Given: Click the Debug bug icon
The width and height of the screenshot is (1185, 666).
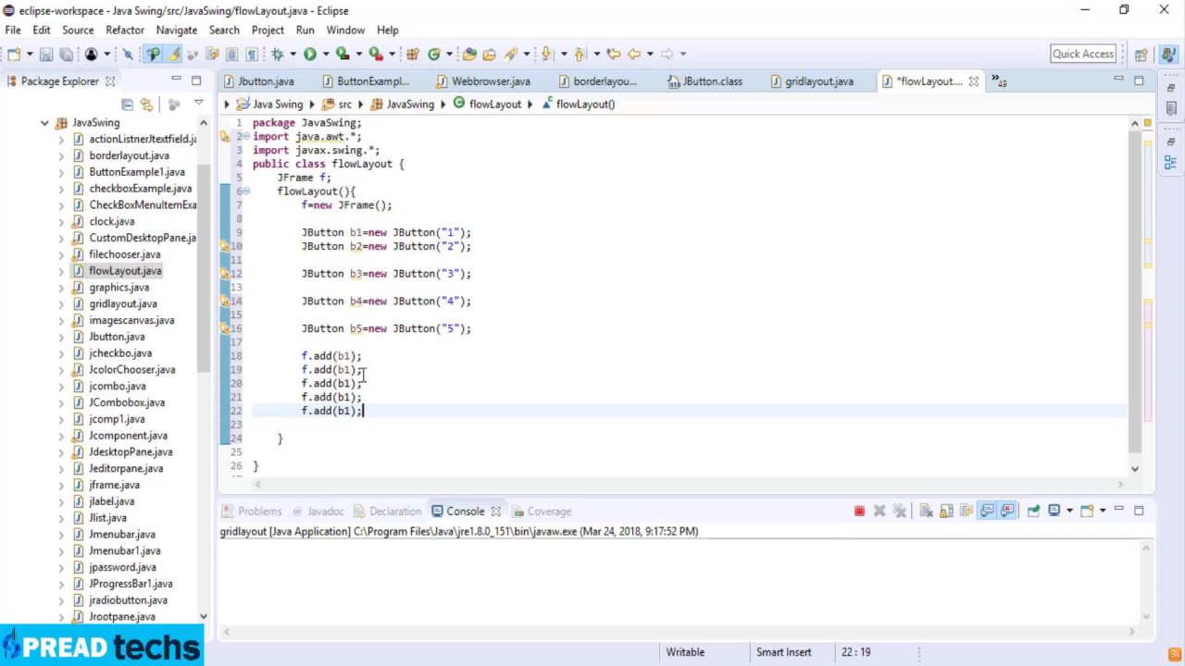Looking at the screenshot, I should tap(277, 55).
